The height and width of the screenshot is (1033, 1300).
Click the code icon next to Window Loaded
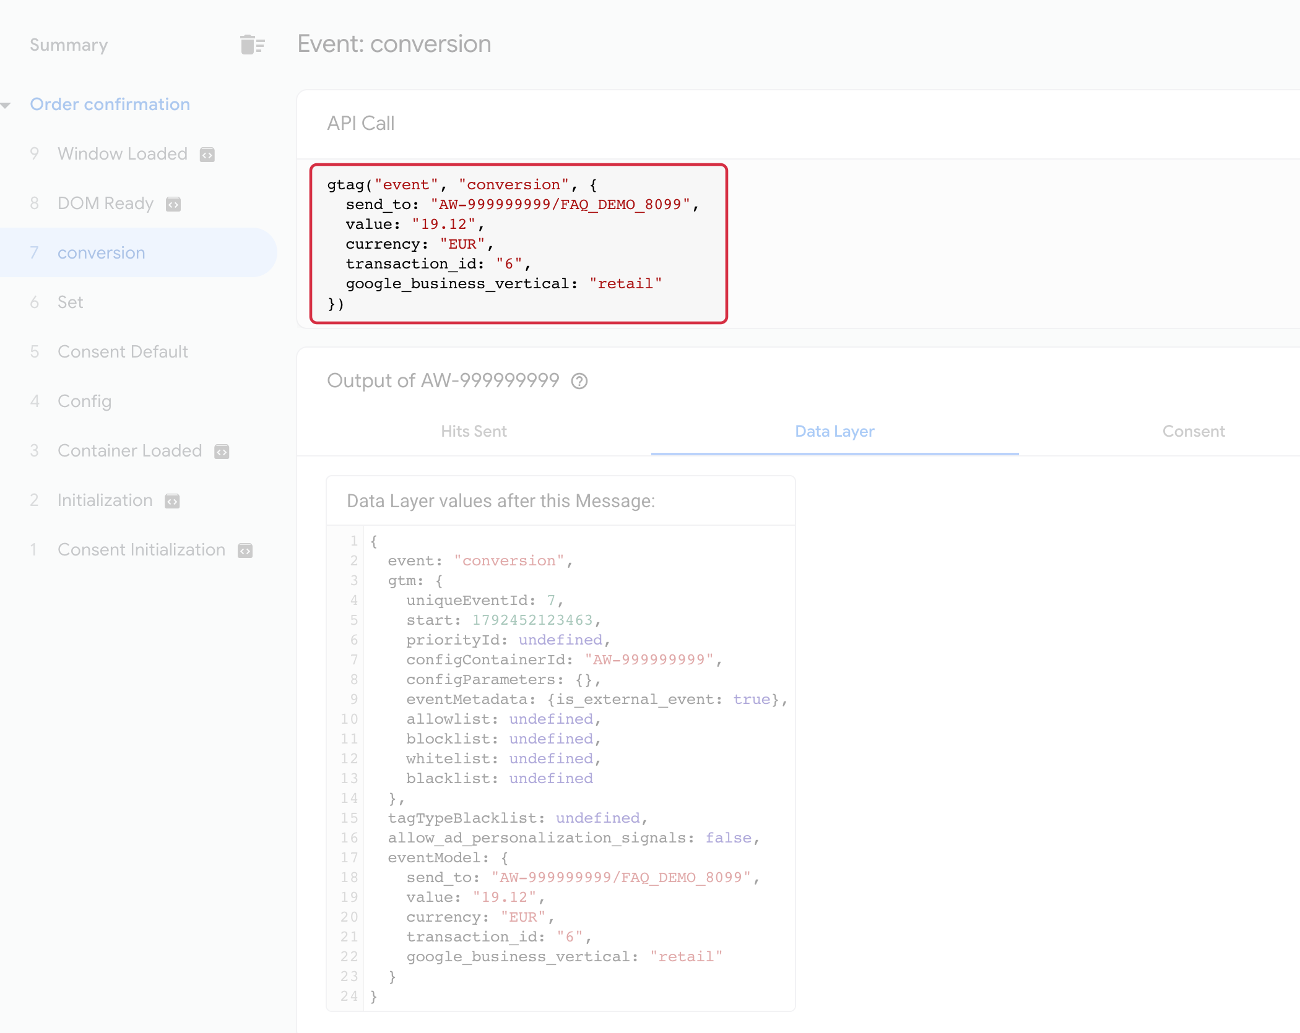[207, 155]
